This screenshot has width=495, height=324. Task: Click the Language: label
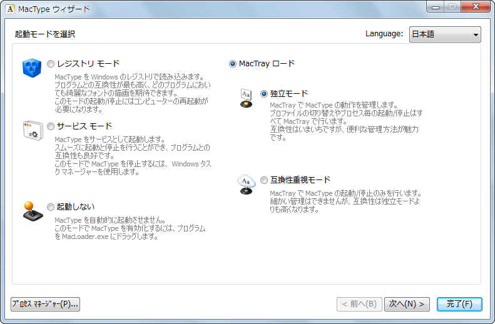tap(384, 34)
